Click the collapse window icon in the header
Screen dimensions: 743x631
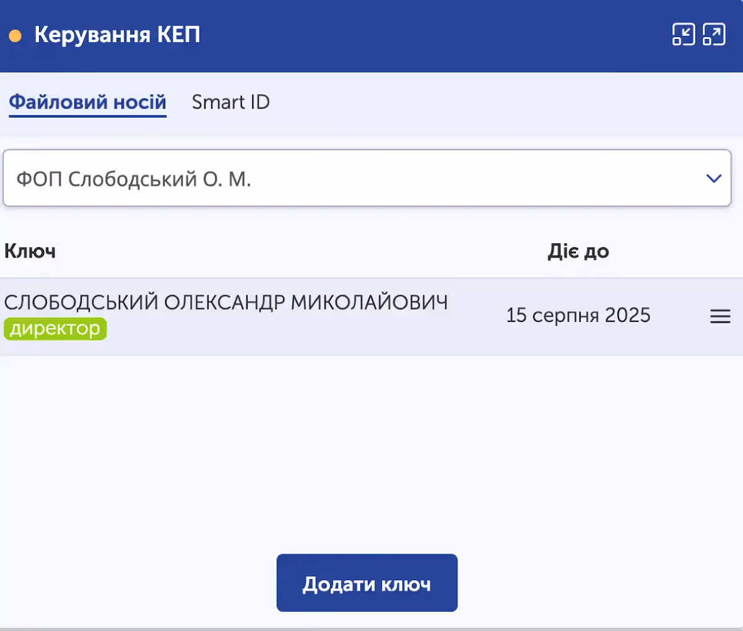click(684, 35)
